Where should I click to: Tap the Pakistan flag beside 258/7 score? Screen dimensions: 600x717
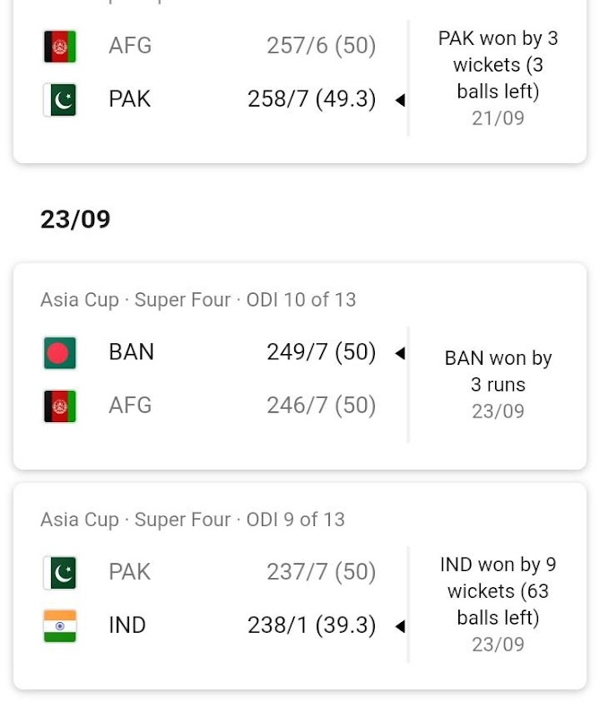click(60, 99)
